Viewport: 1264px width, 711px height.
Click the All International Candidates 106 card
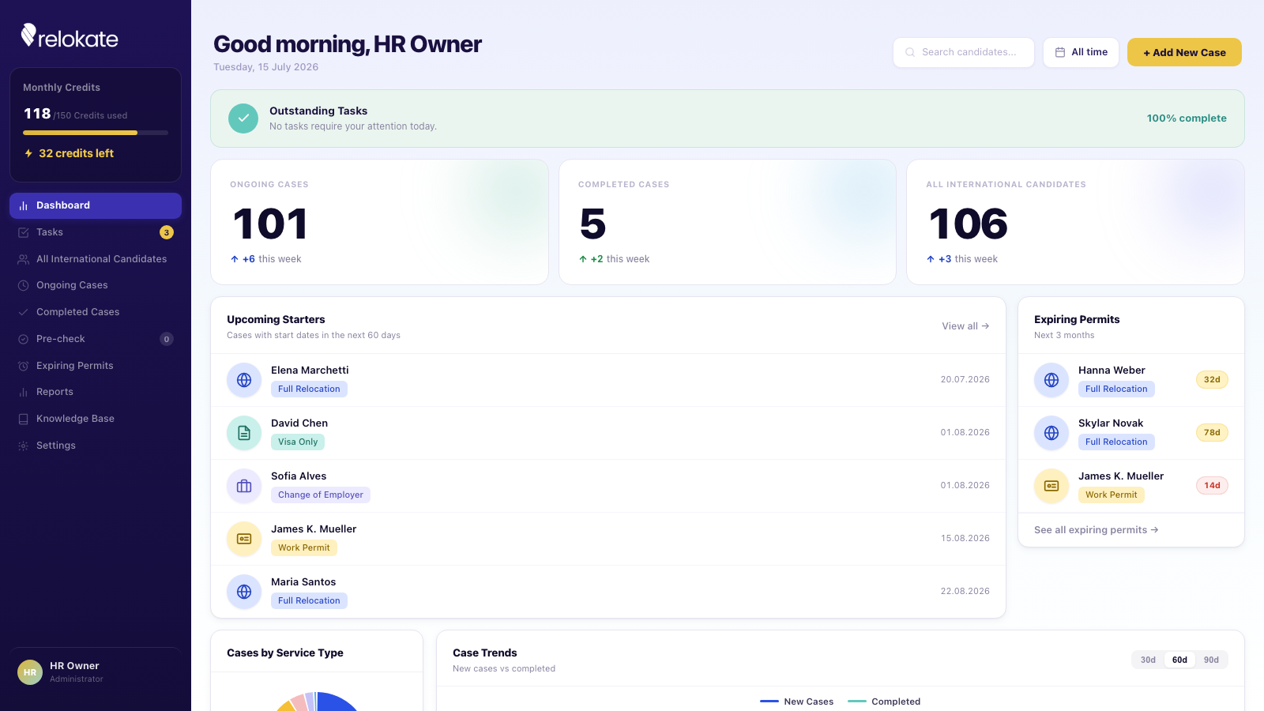(x=1075, y=222)
